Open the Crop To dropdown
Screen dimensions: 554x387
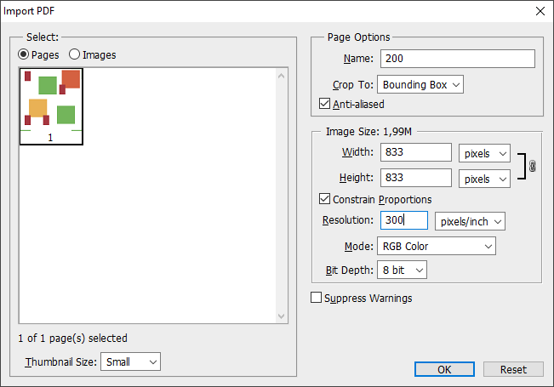pyautogui.click(x=420, y=84)
